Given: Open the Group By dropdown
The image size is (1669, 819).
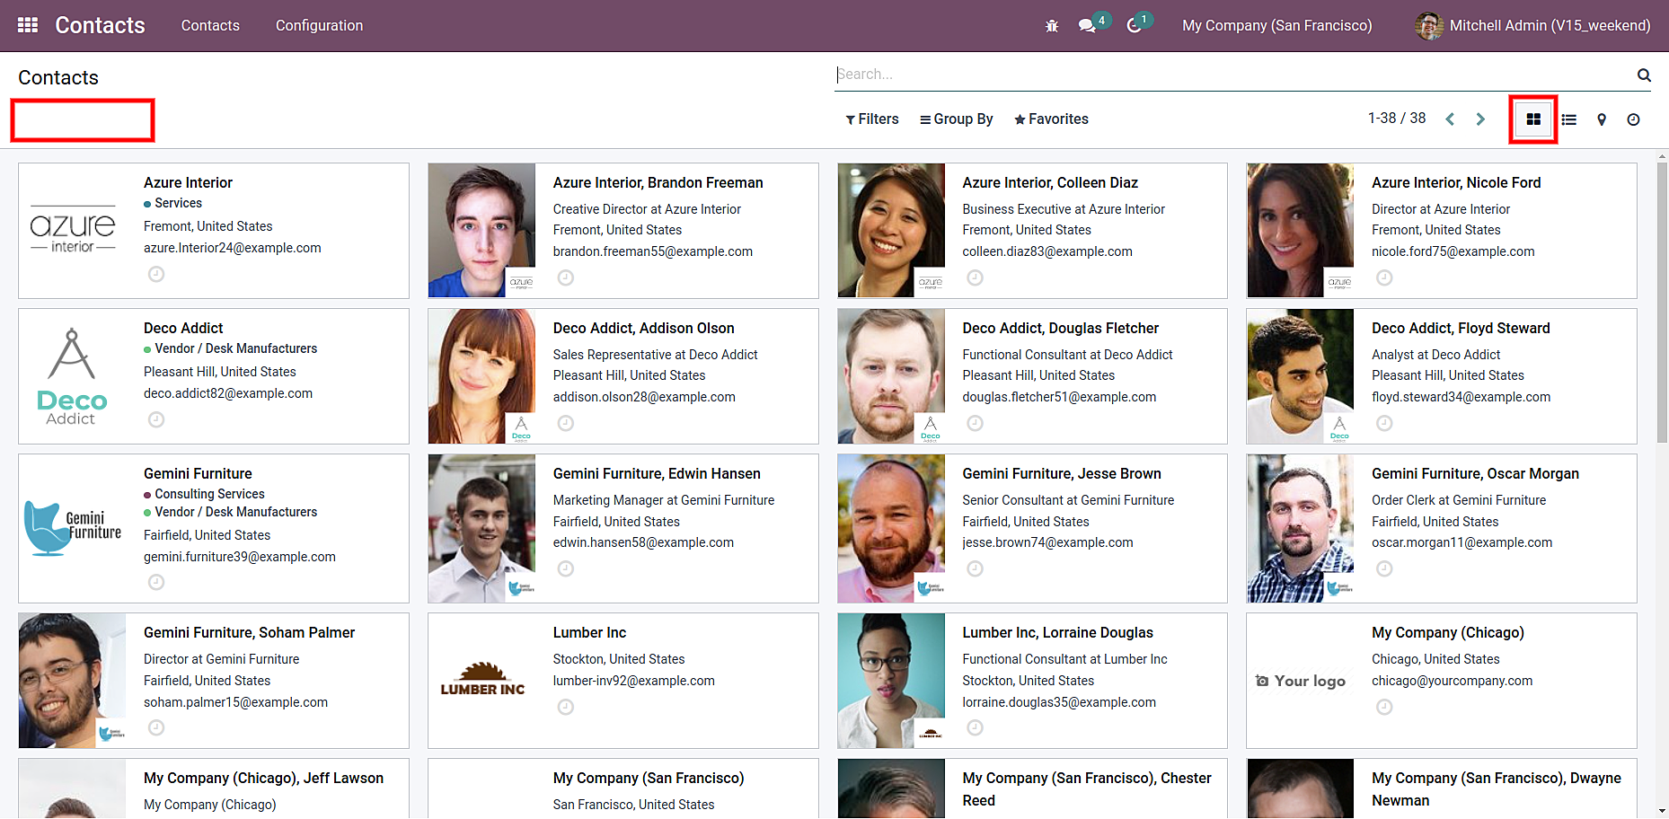Looking at the screenshot, I should pyautogui.click(x=957, y=119).
